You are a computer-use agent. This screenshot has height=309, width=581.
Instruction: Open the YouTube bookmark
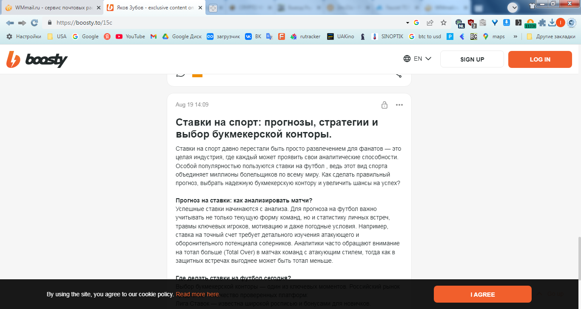click(x=130, y=37)
